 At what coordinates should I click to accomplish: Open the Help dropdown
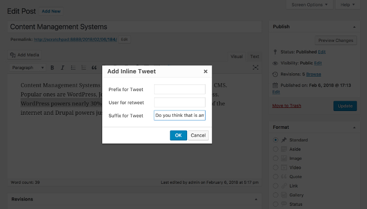click(x=348, y=5)
